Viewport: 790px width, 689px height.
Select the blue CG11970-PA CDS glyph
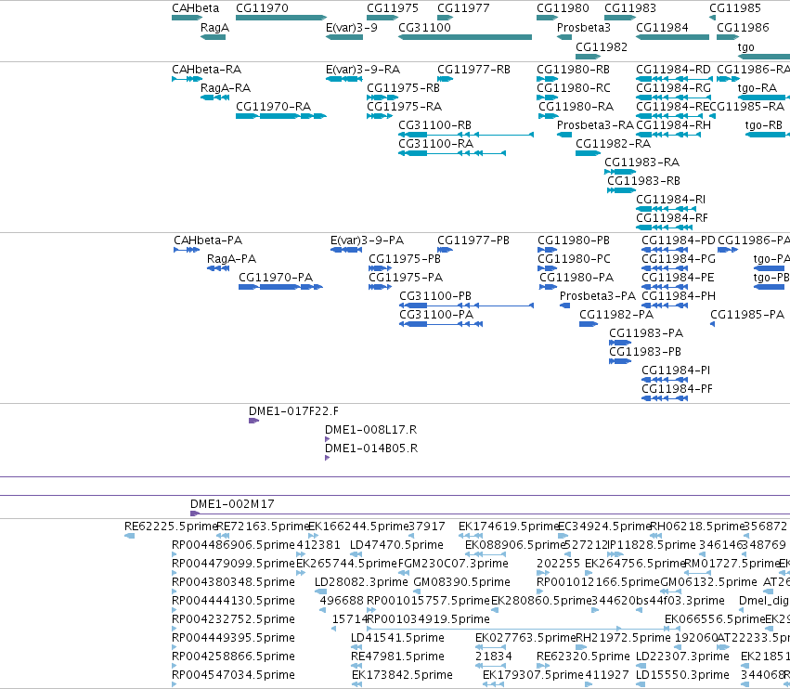click(280, 287)
